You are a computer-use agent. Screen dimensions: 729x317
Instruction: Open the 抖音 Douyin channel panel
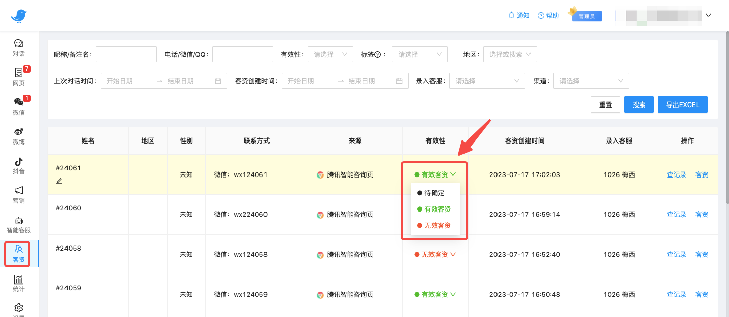[18, 166]
